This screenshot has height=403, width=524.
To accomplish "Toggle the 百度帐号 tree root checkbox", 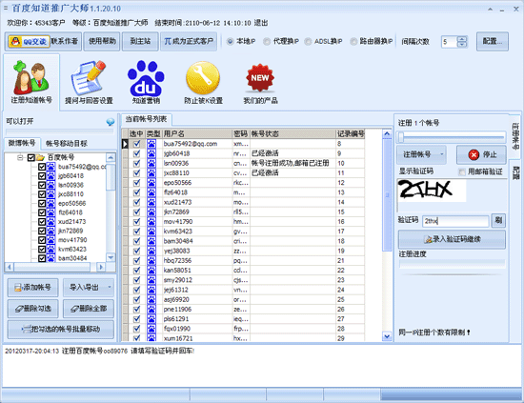I will tap(31, 157).
